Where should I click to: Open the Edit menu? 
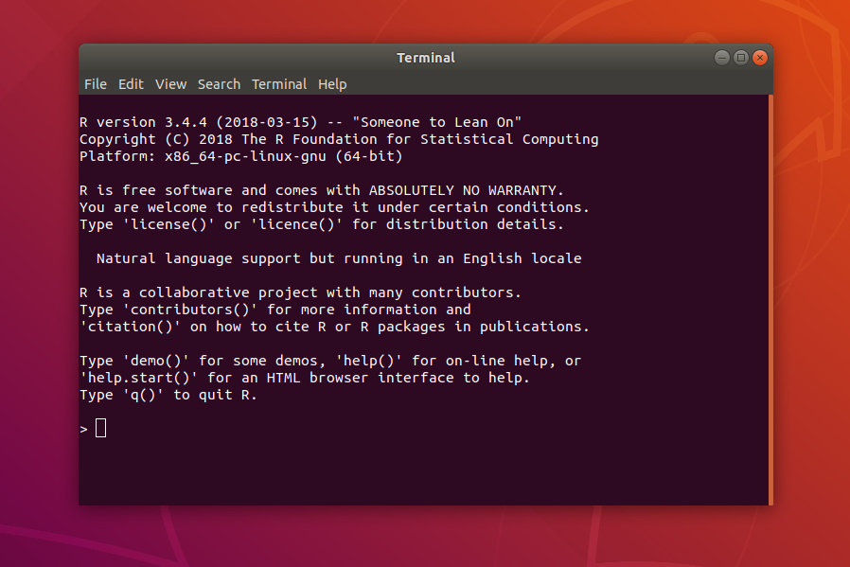[x=131, y=84]
